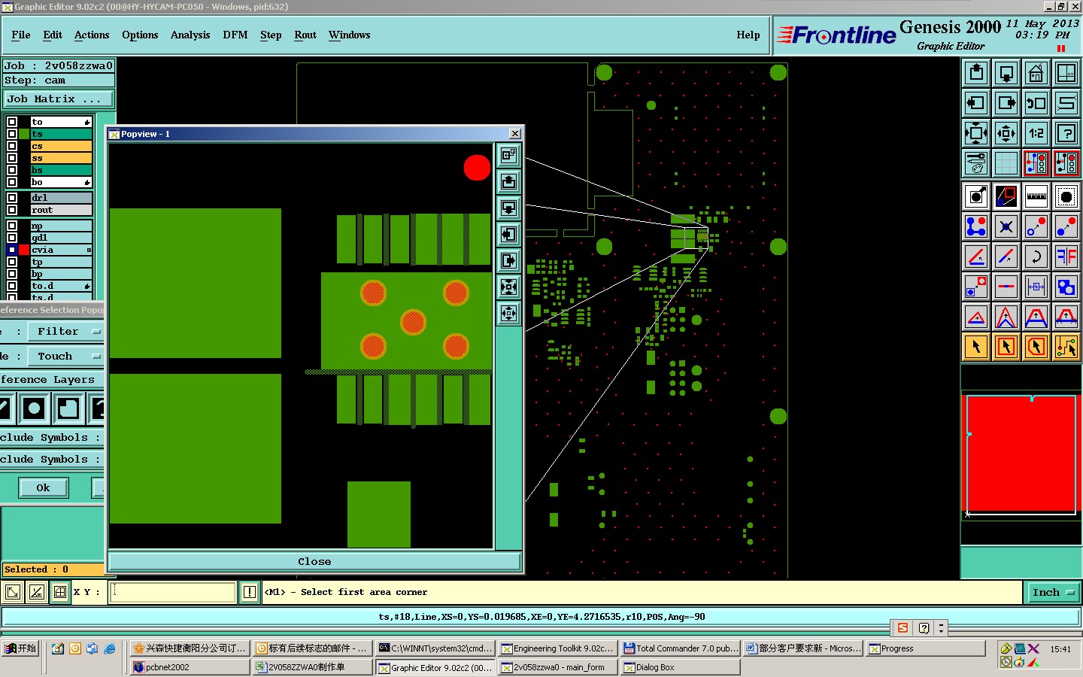
Task: Click in the X Y coordinate input field
Action: tap(173, 592)
